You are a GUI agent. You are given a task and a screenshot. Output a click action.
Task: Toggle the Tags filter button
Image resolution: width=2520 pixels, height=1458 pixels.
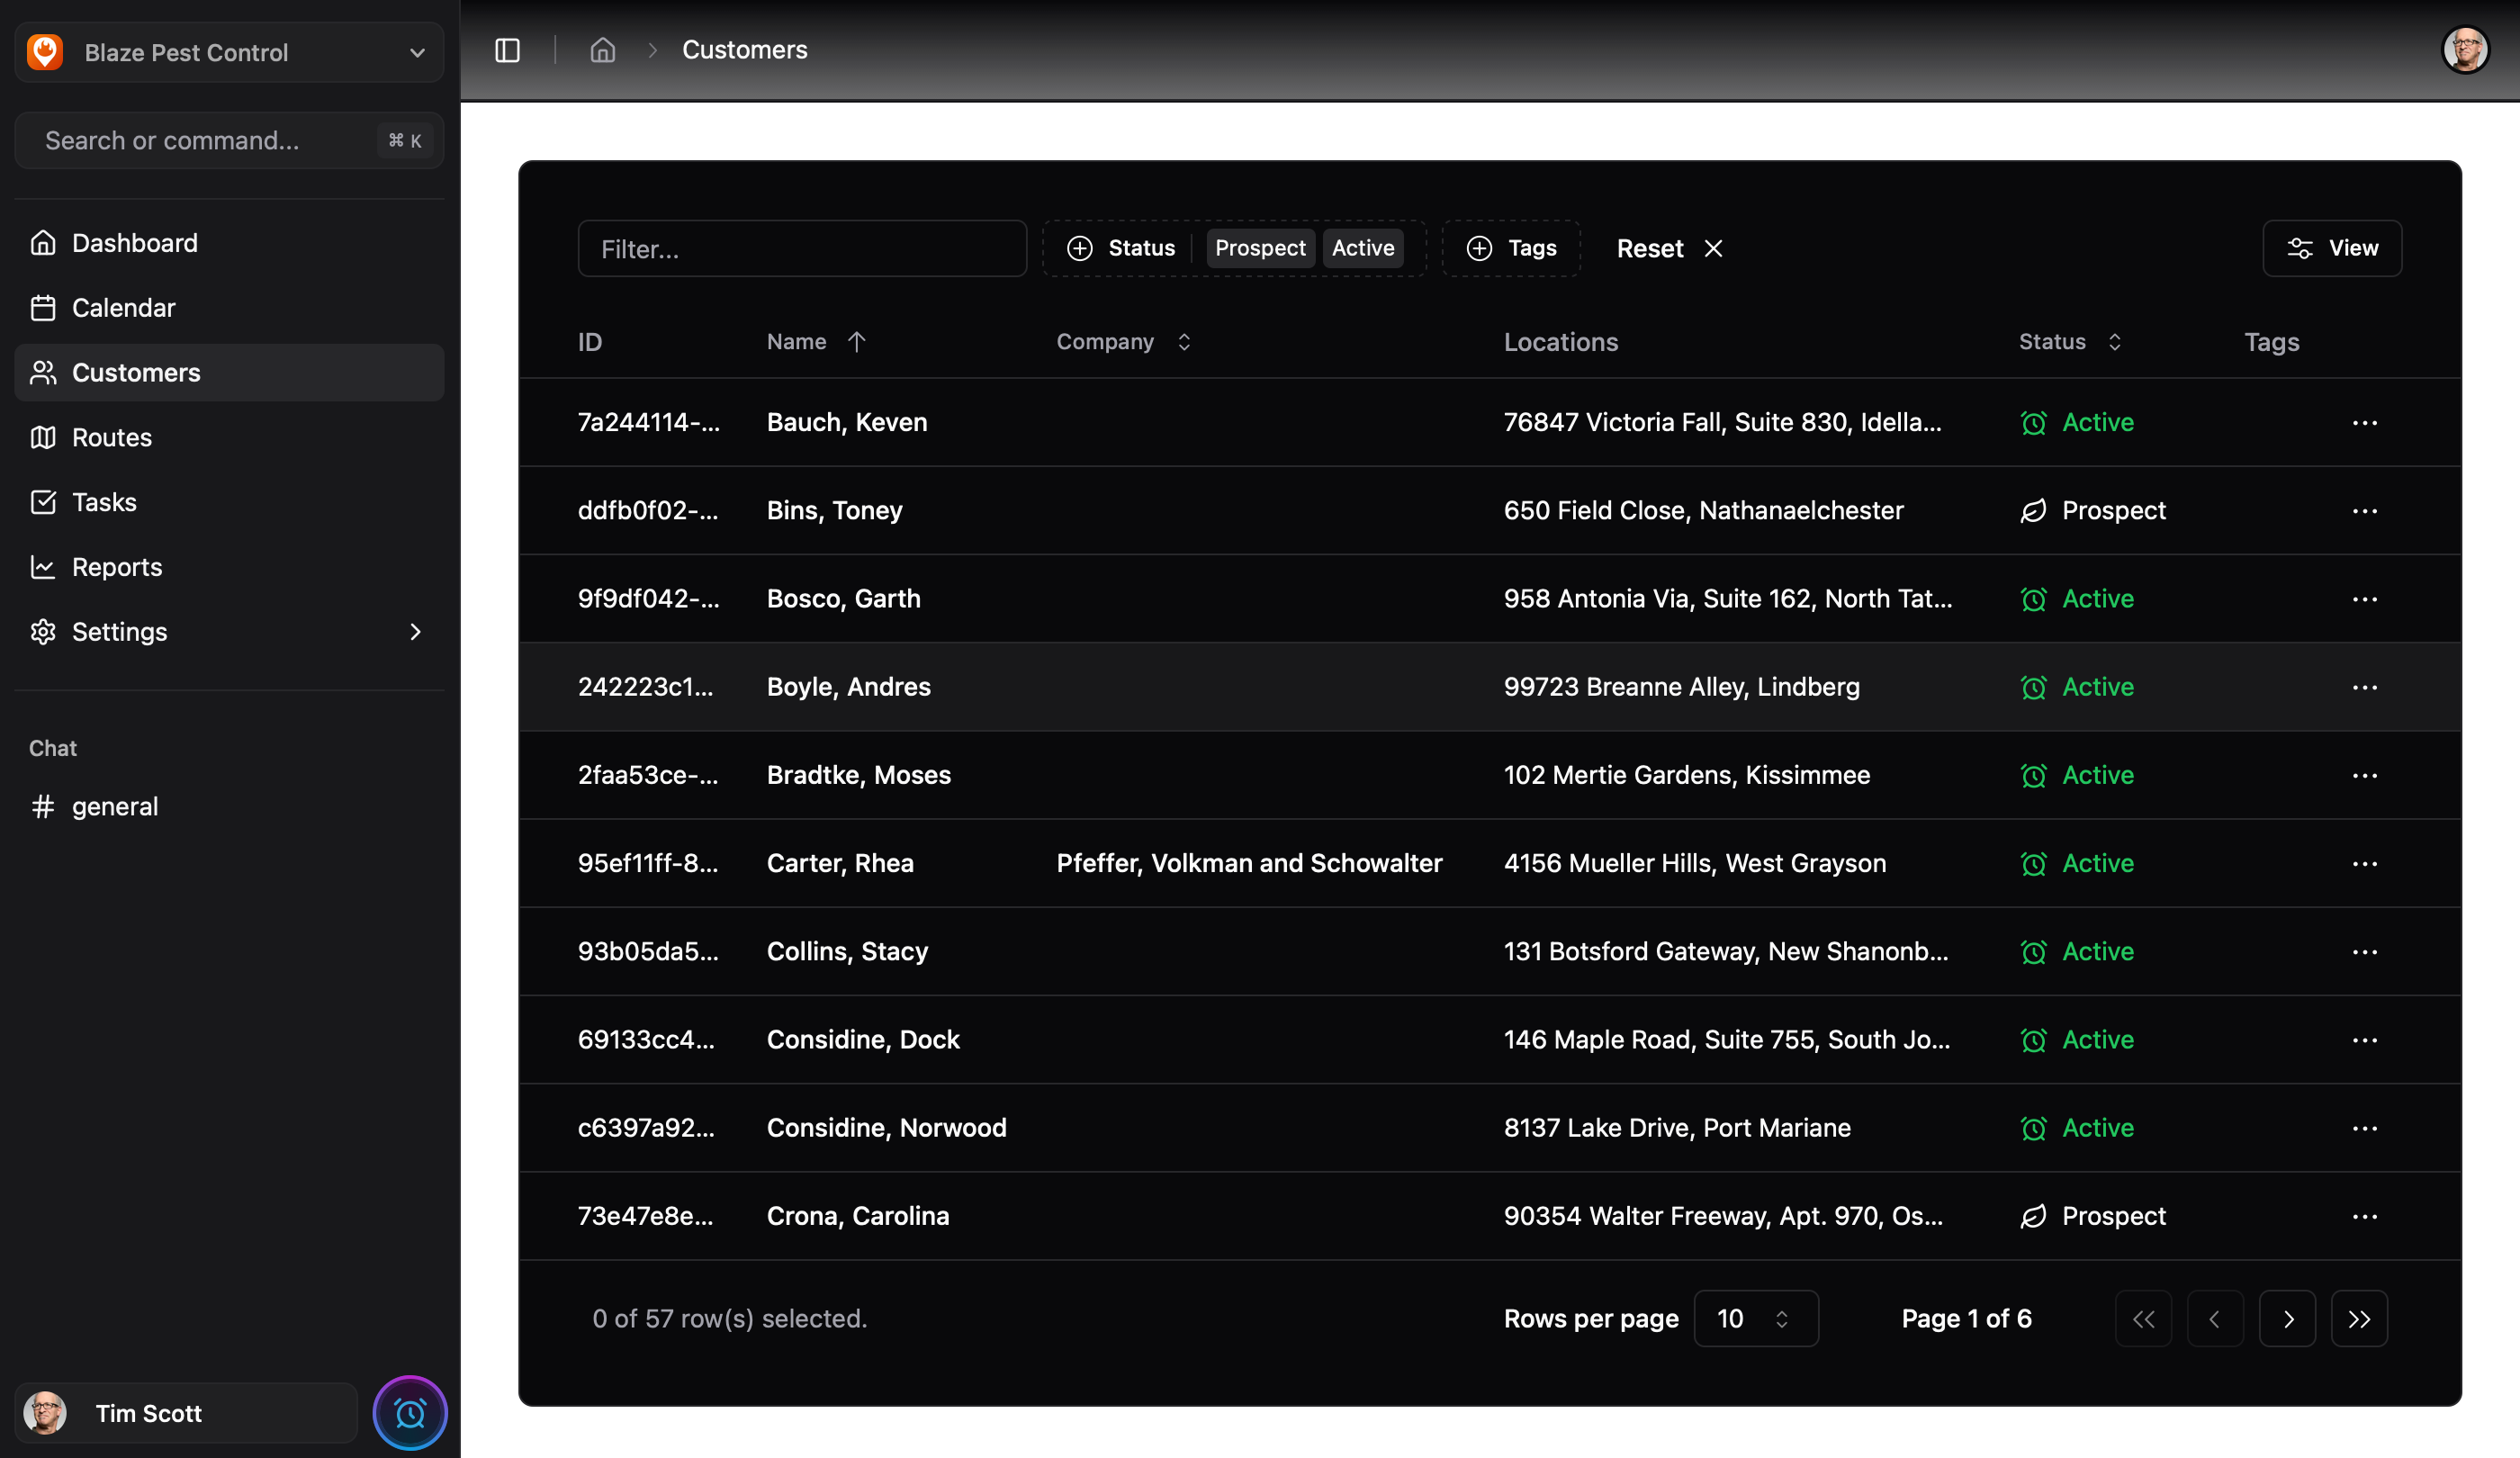pyautogui.click(x=1511, y=248)
